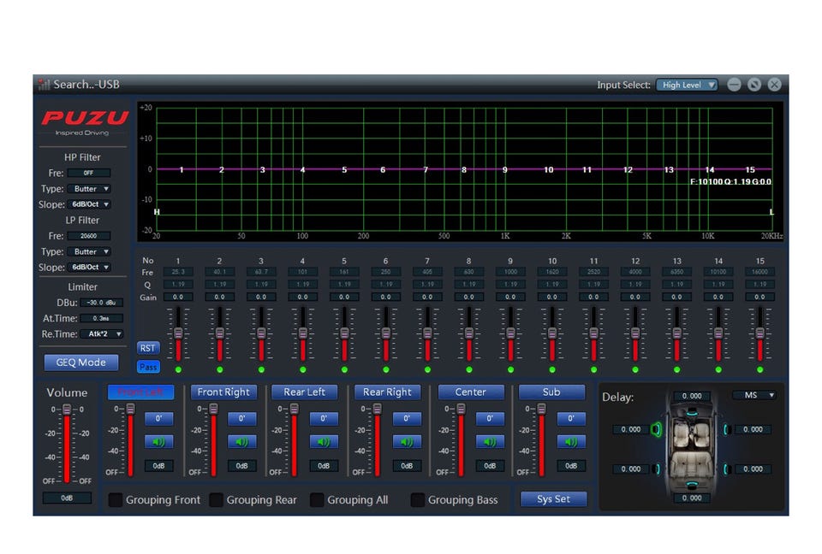
Task: Expand the HP Filter Type dropdown
Action: (91, 189)
